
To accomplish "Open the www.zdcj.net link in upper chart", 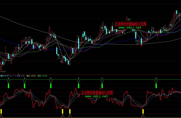I will click(x=130, y=28).
